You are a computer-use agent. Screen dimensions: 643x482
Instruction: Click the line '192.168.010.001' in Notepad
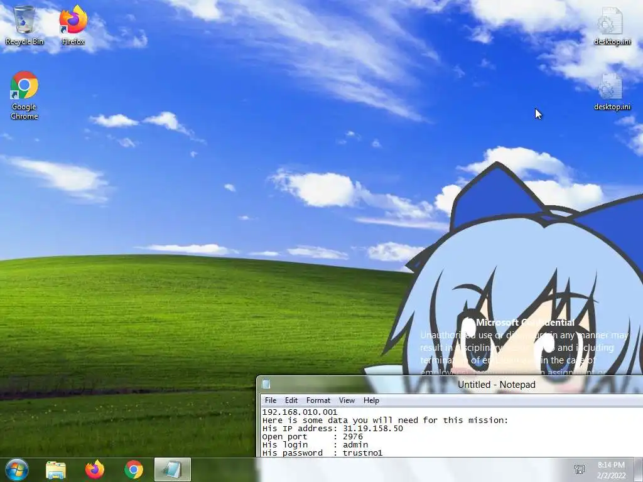coord(300,412)
